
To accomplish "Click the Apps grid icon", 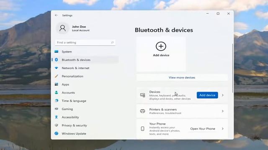I will click(x=57, y=84).
